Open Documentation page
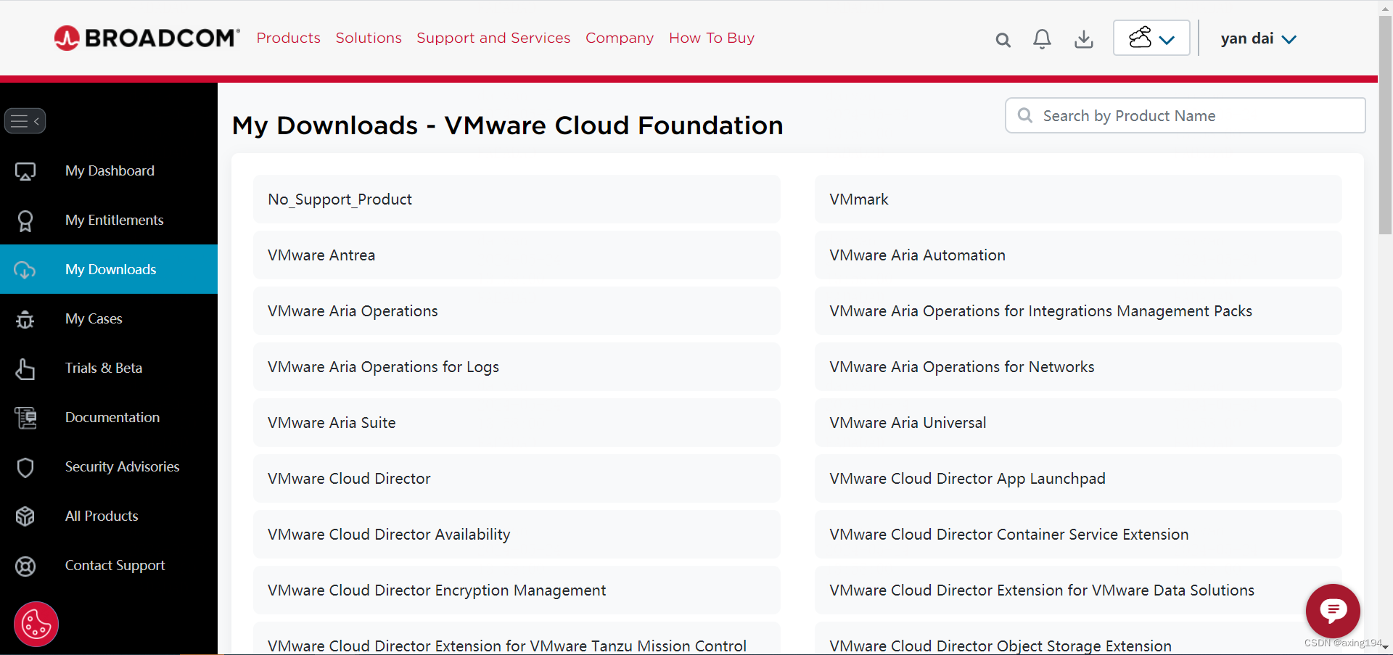 [109, 418]
